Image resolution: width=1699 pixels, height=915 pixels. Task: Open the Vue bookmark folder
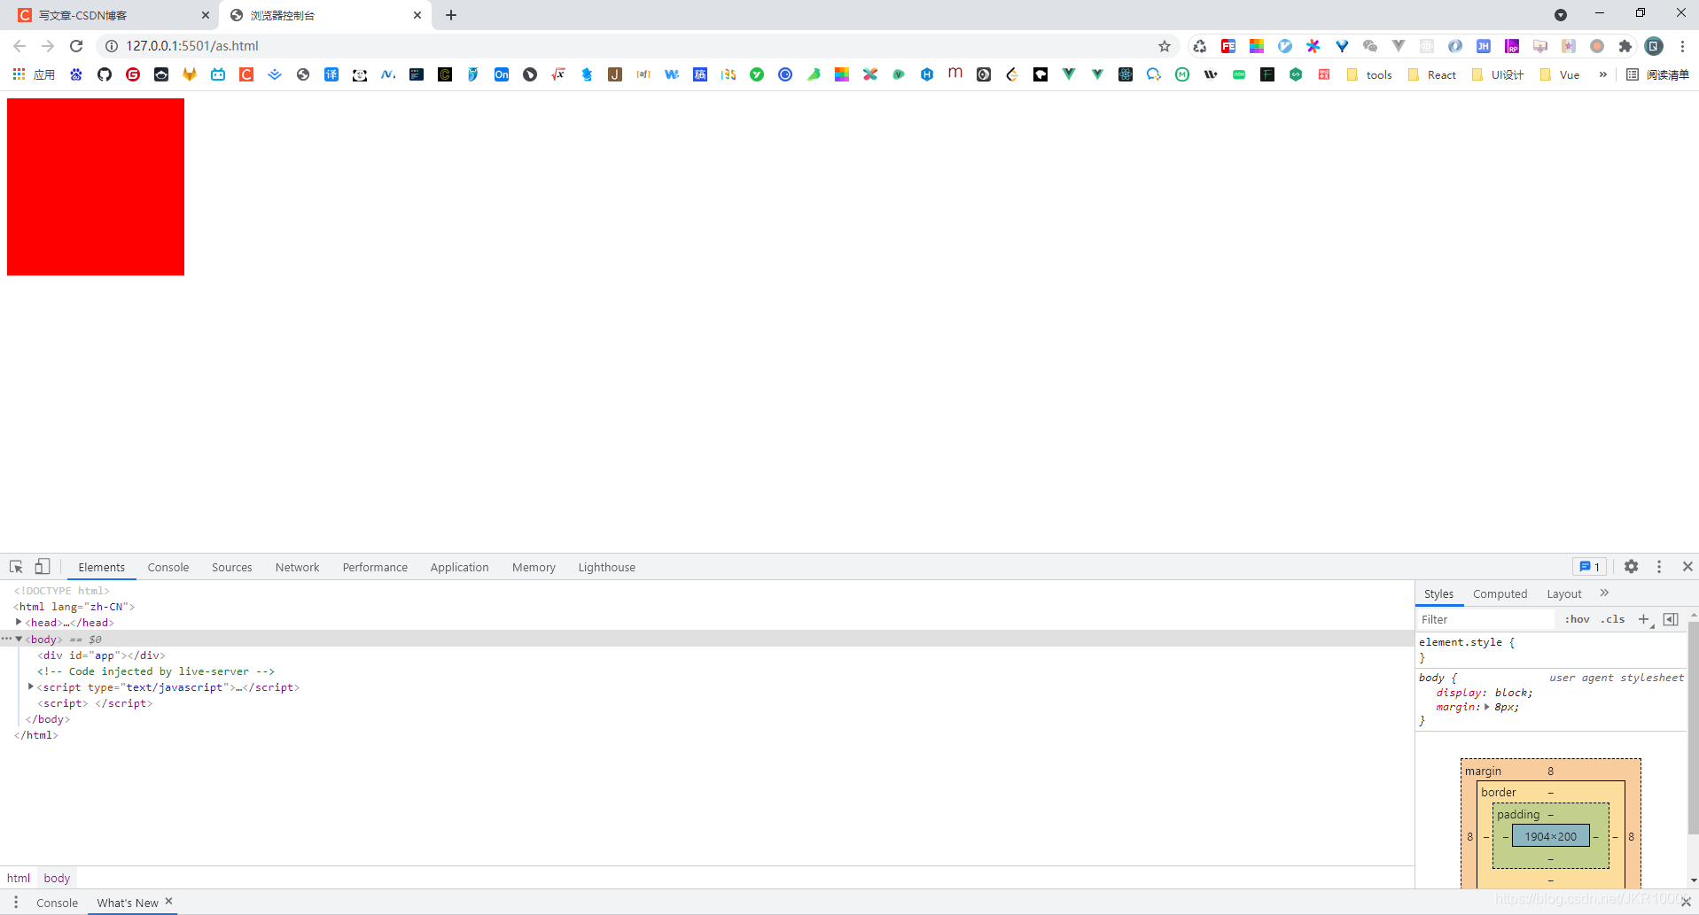click(1561, 74)
